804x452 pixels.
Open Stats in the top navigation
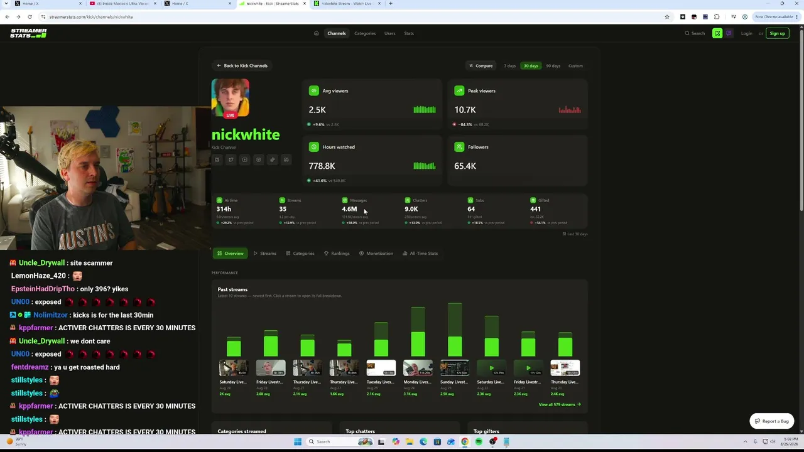click(409, 33)
